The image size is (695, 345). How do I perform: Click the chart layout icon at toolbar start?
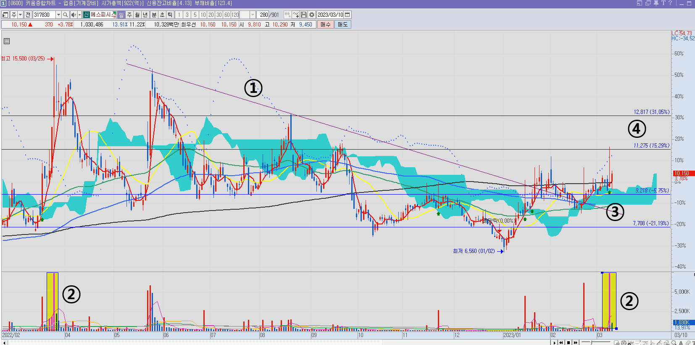pos(5,15)
